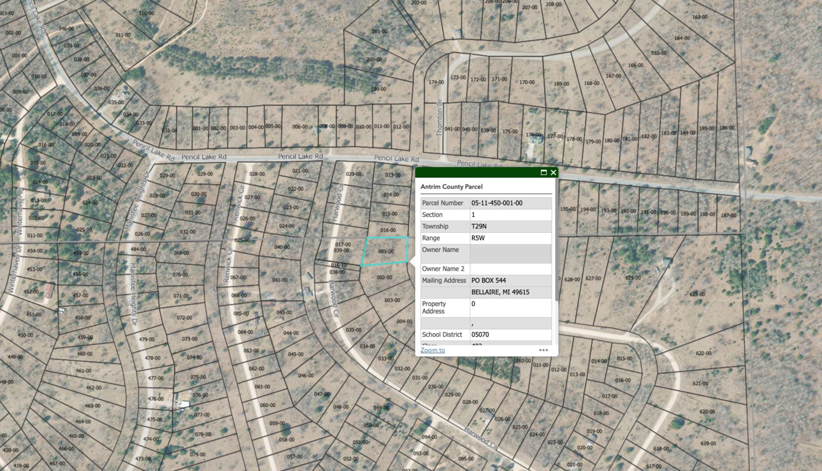Open the popup's three-dot options menu

pyautogui.click(x=543, y=350)
